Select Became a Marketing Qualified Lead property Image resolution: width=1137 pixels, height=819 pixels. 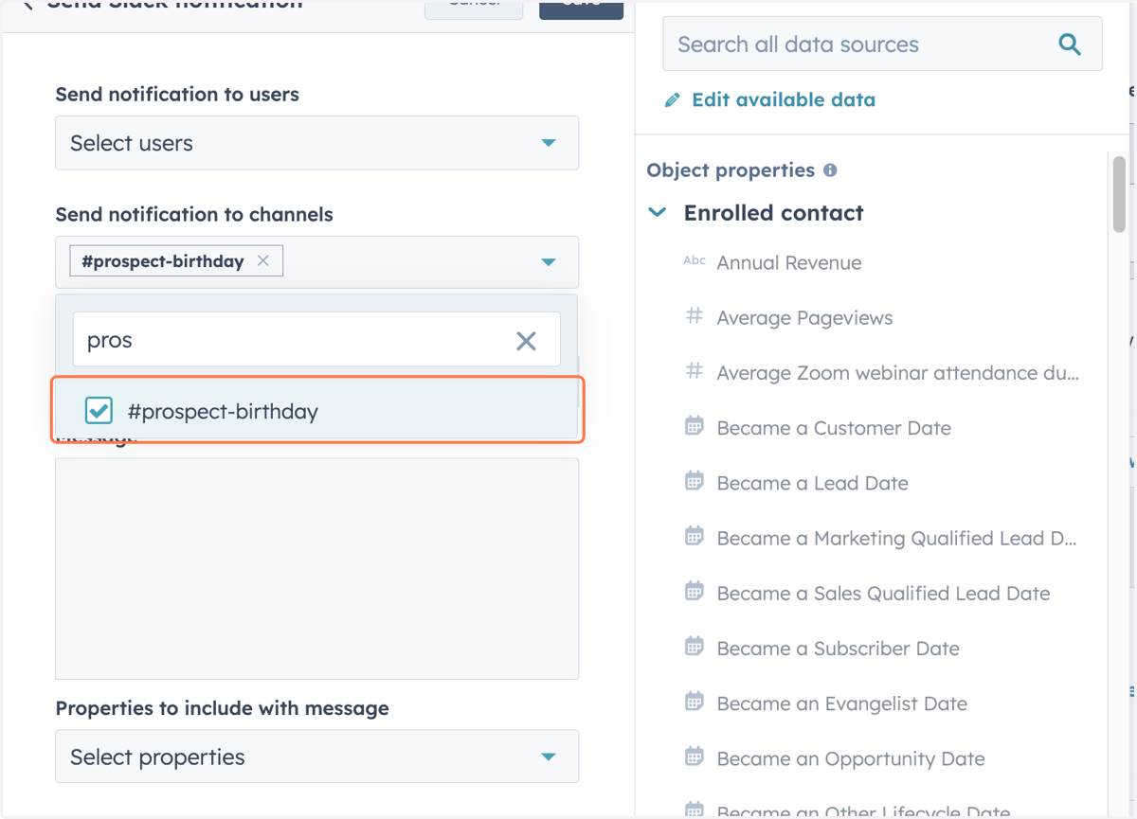tap(896, 538)
